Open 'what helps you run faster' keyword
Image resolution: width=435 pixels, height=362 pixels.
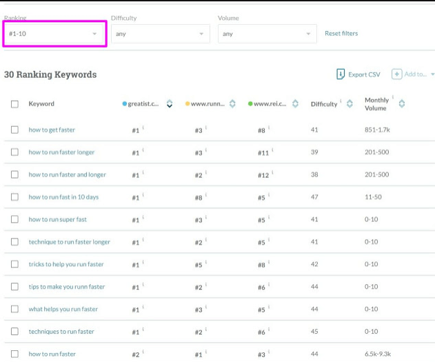click(63, 309)
